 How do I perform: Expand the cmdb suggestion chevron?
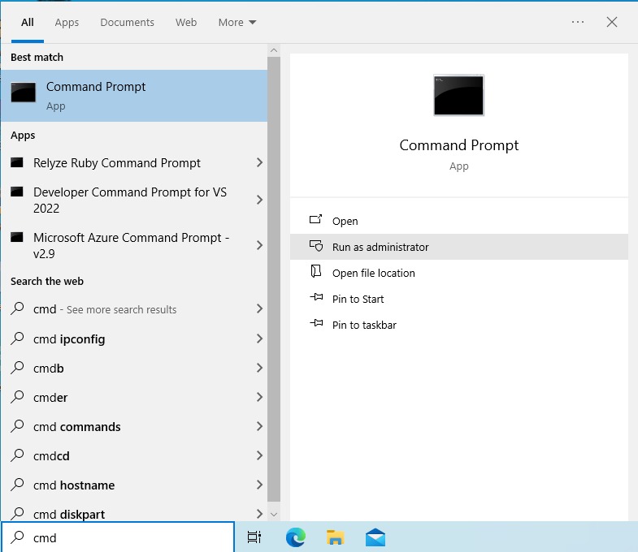coord(259,368)
